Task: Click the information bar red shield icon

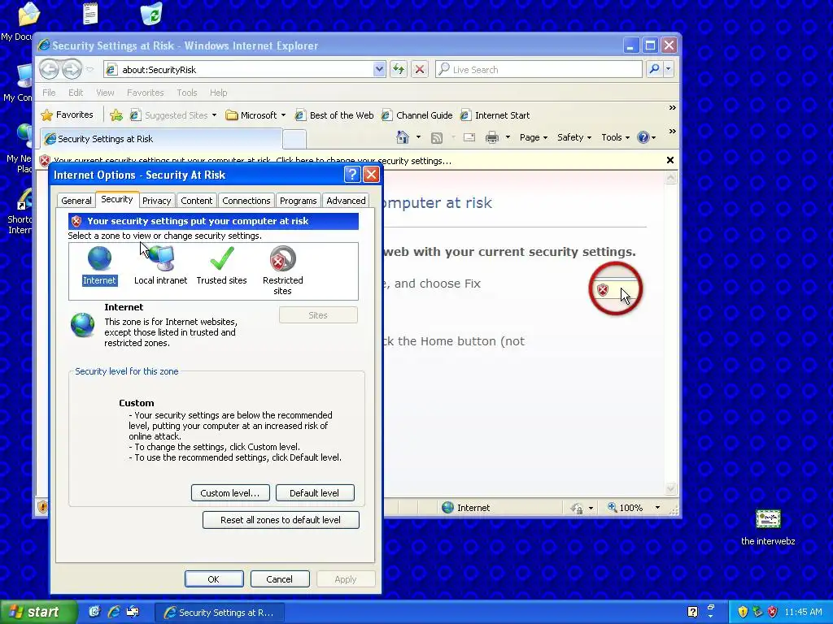Action: click(x=46, y=161)
